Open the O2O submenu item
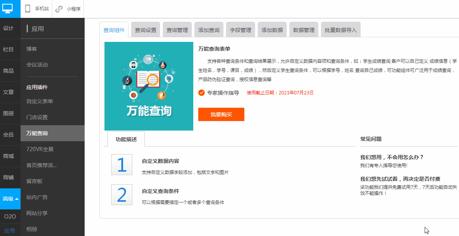Screen dimensions: 459x236 10,216
